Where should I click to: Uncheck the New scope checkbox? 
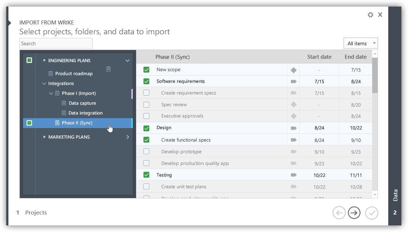146,70
